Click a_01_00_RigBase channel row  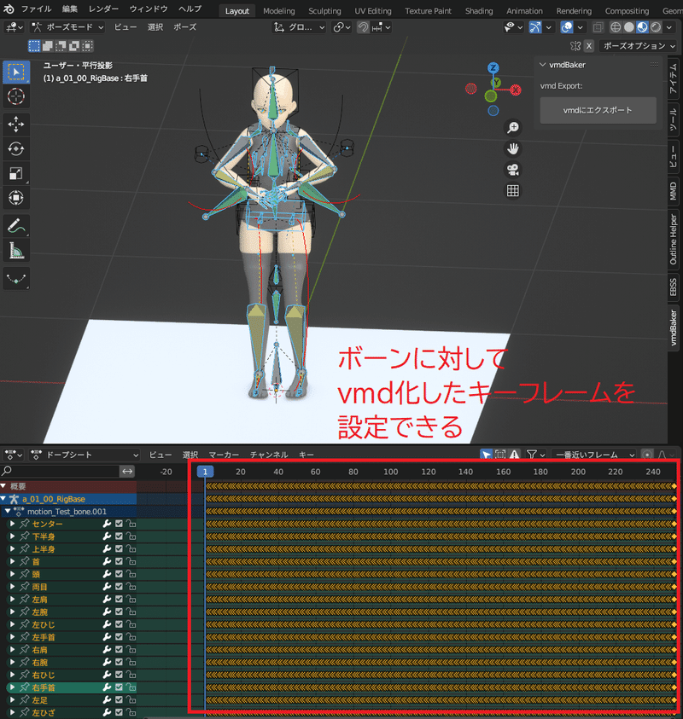[x=68, y=498]
